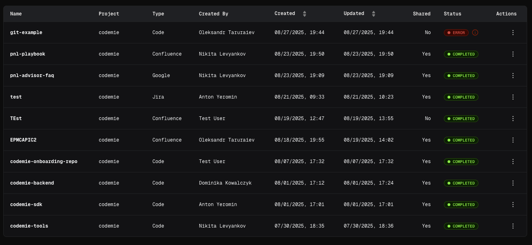The image size is (532, 245).
Task: Open actions menu for codemie-onboarding-repo
Action: coord(513,161)
